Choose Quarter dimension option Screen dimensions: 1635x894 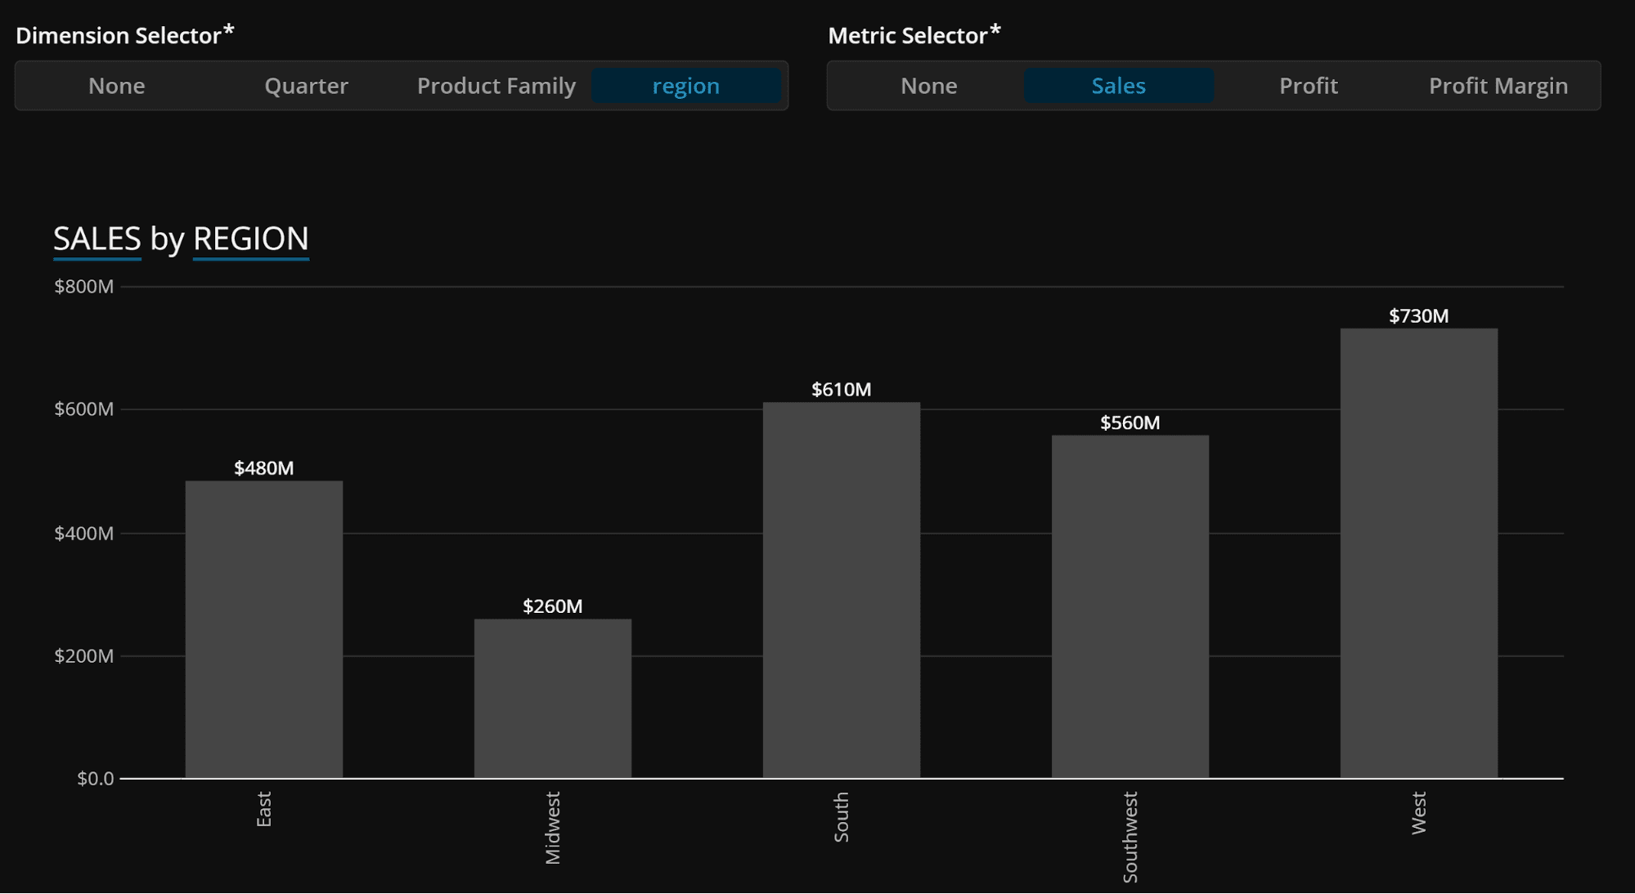point(306,86)
